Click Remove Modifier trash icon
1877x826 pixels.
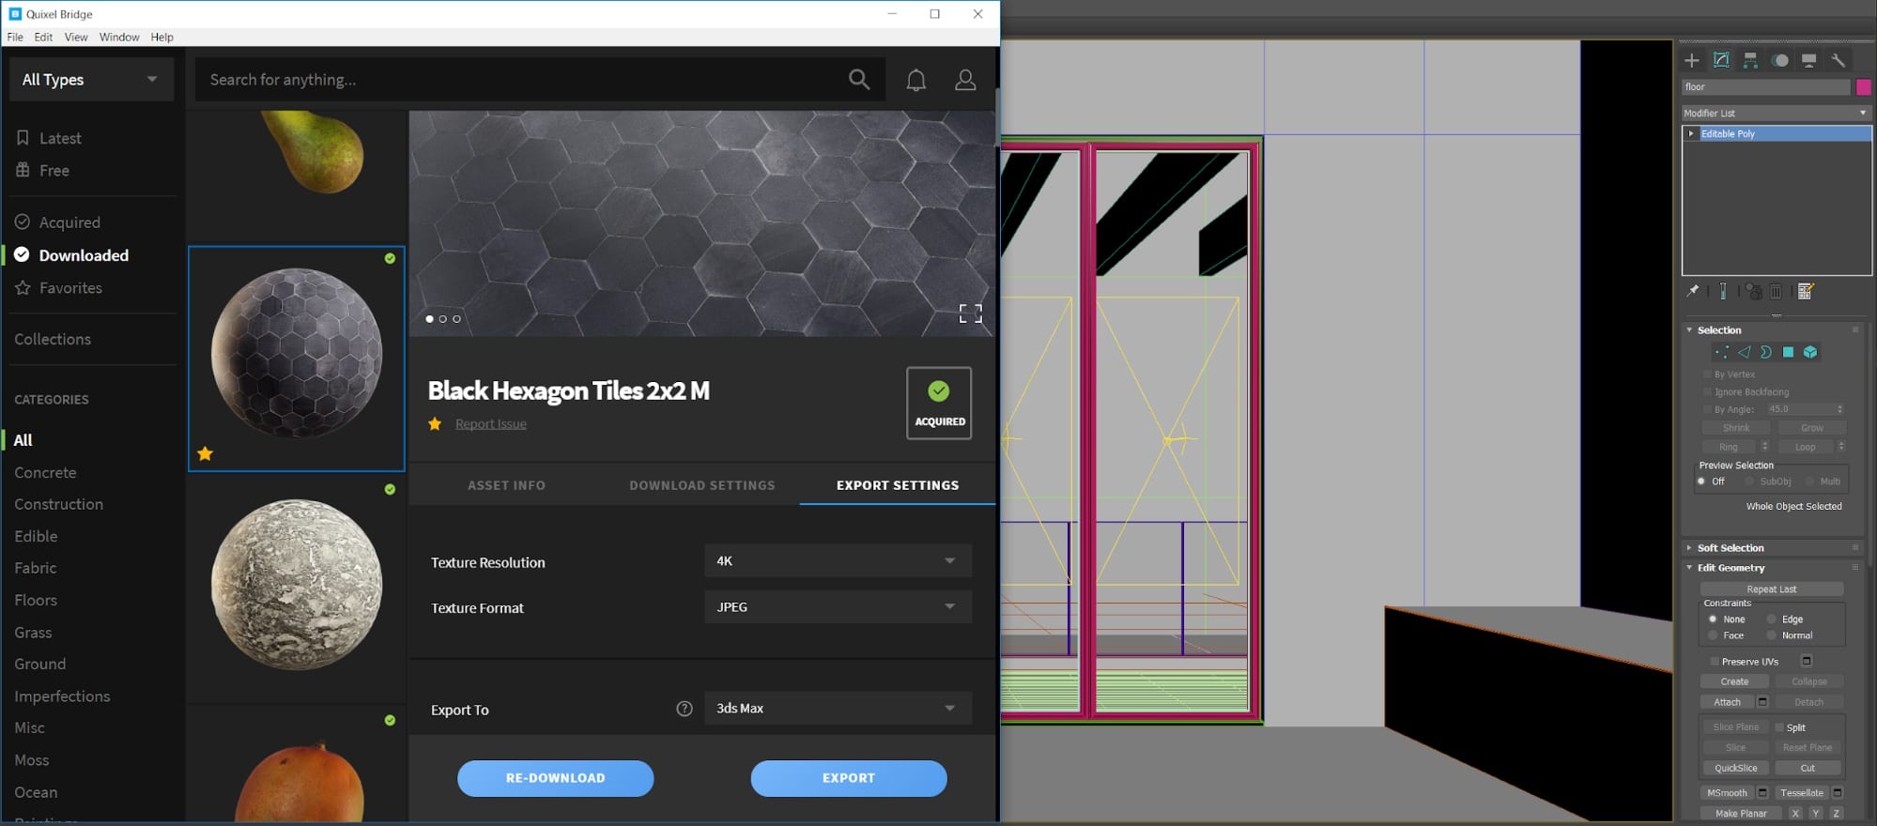(x=1776, y=291)
